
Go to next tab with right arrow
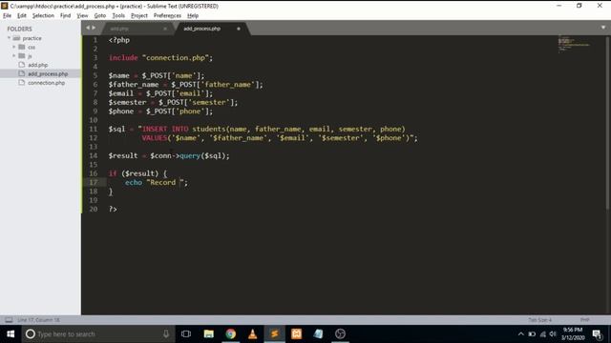(x=94, y=28)
